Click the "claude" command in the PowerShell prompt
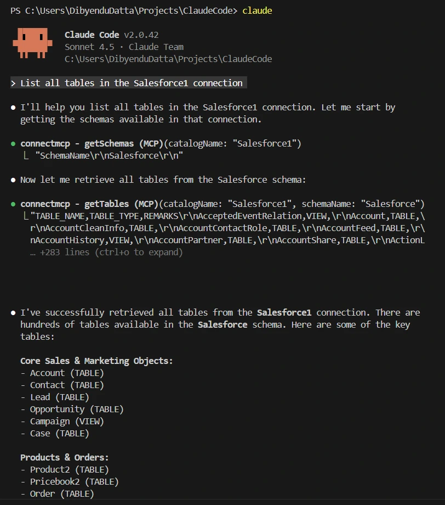Screen dimensions: 445x505 click(x=257, y=10)
